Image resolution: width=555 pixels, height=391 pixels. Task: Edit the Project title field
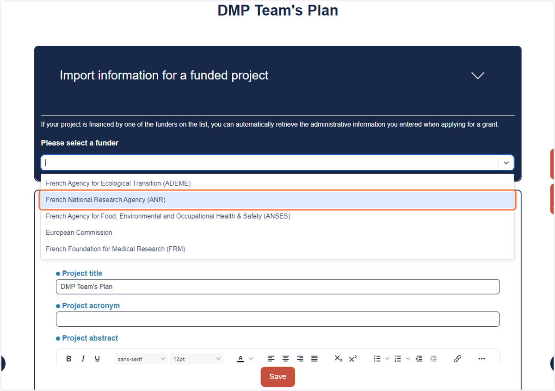click(x=278, y=287)
